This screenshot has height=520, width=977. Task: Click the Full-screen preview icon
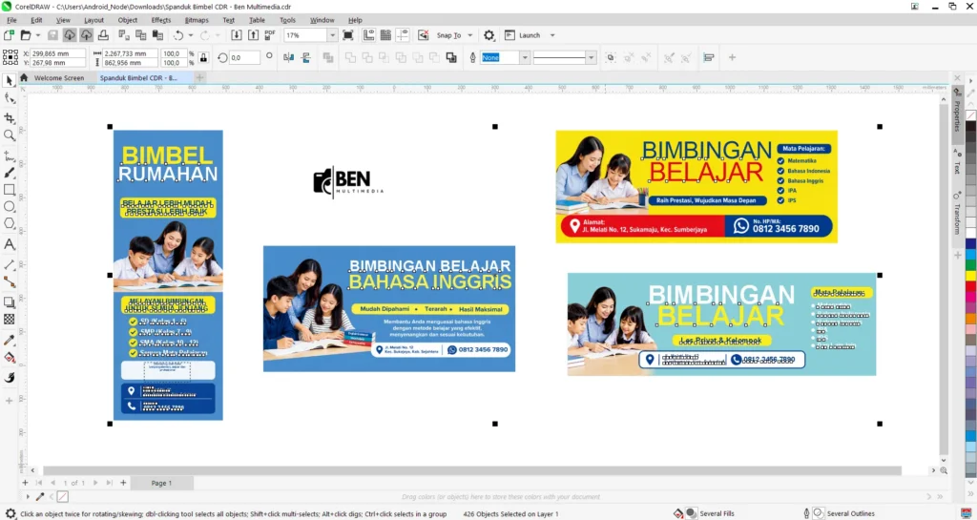click(347, 35)
